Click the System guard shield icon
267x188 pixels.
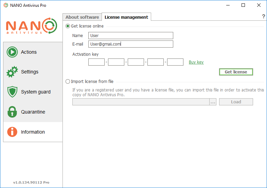[x=12, y=92]
